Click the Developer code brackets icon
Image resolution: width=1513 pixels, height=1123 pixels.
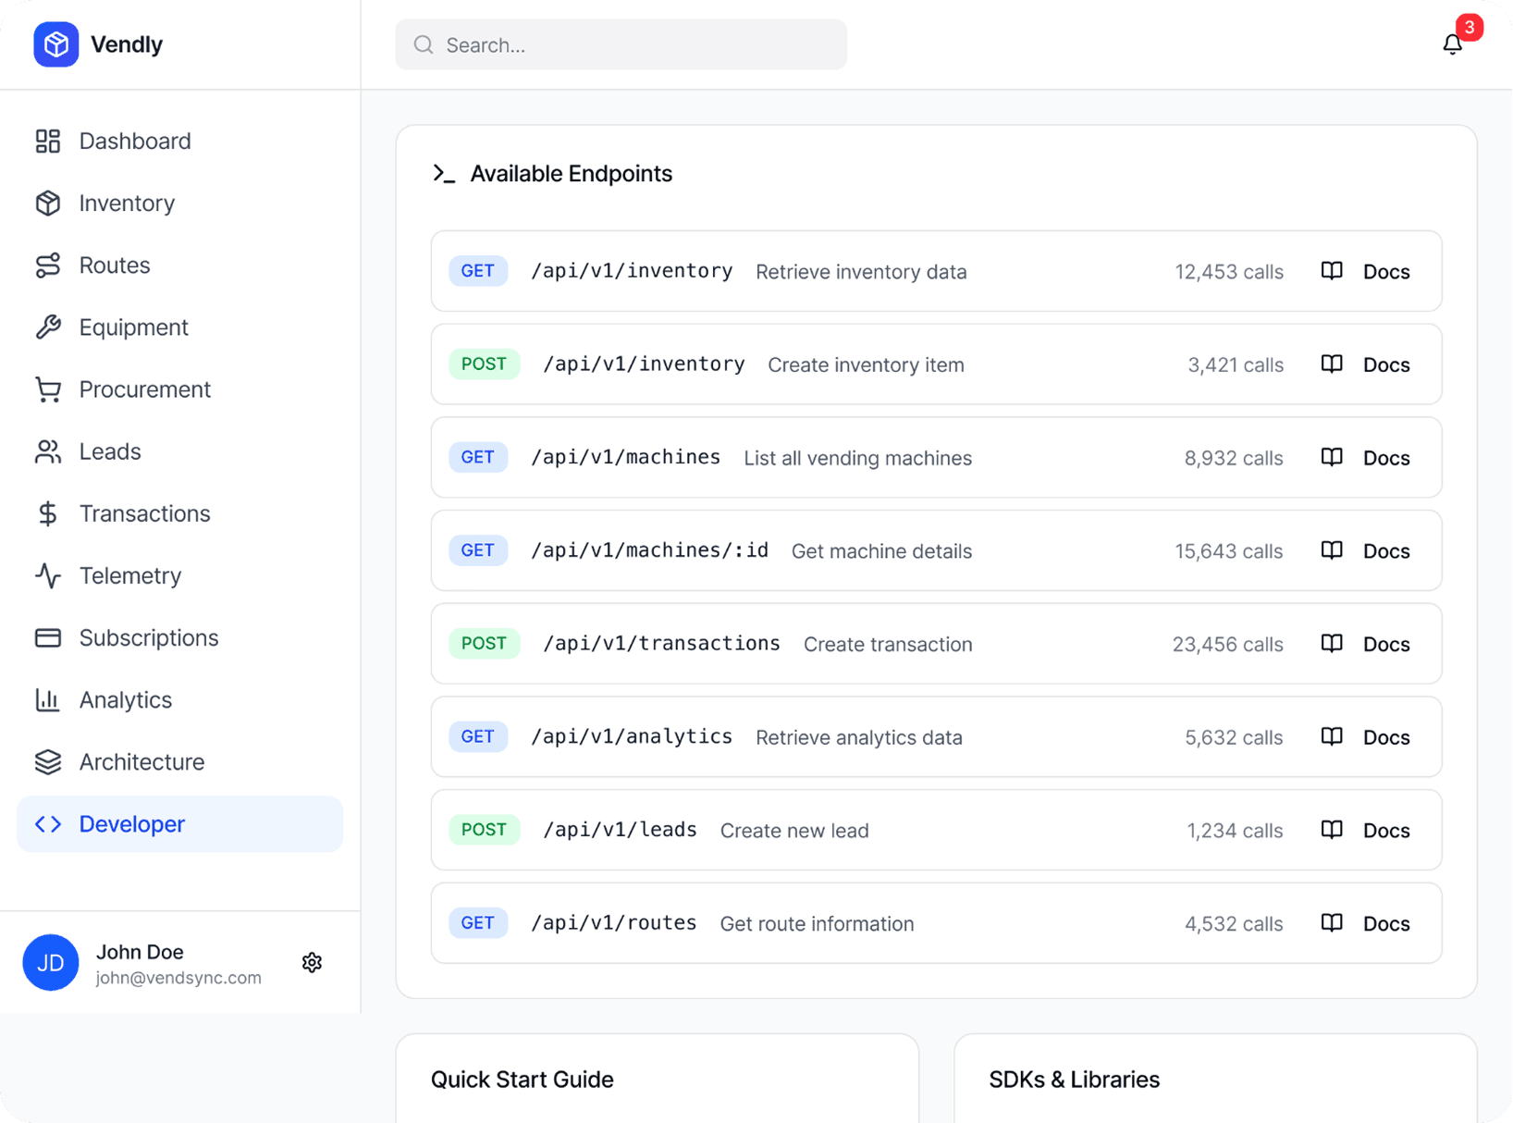[x=48, y=823]
